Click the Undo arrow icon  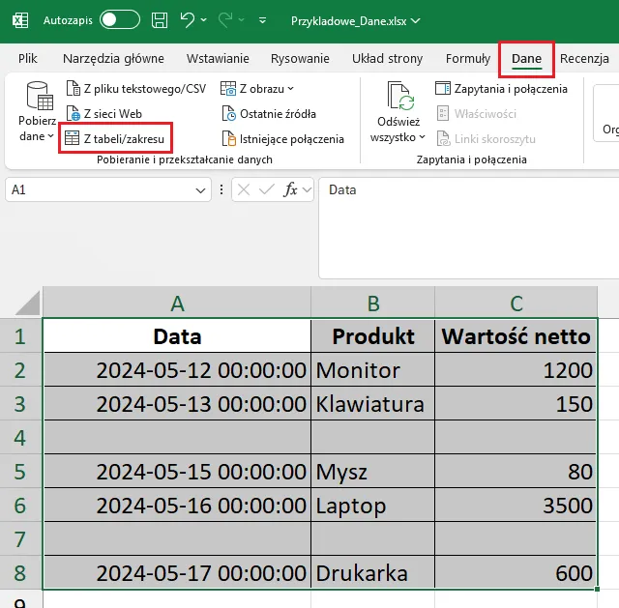pos(189,19)
